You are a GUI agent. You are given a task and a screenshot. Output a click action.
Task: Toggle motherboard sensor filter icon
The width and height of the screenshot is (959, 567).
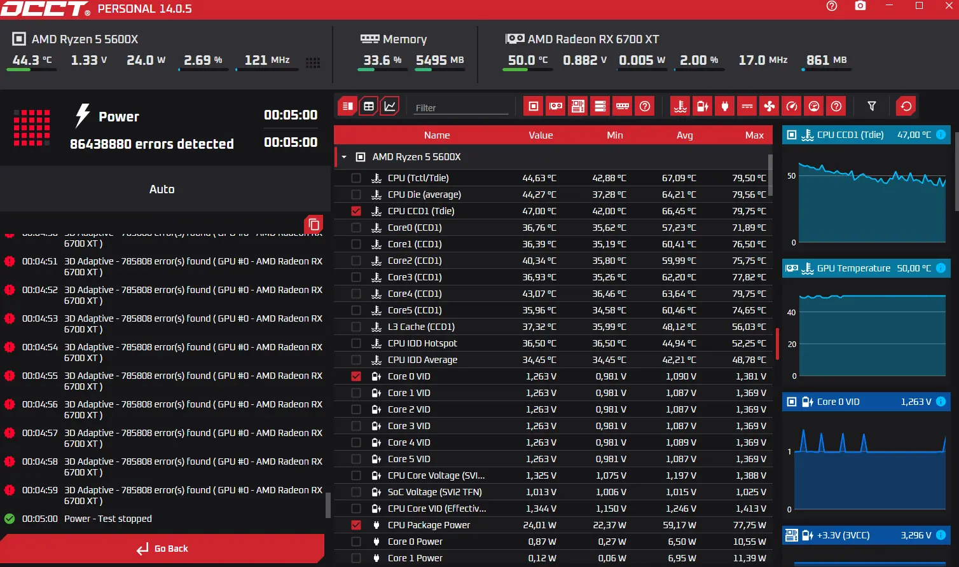tap(578, 106)
